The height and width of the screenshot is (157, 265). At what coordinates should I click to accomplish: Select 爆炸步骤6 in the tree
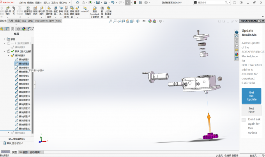point(22,76)
